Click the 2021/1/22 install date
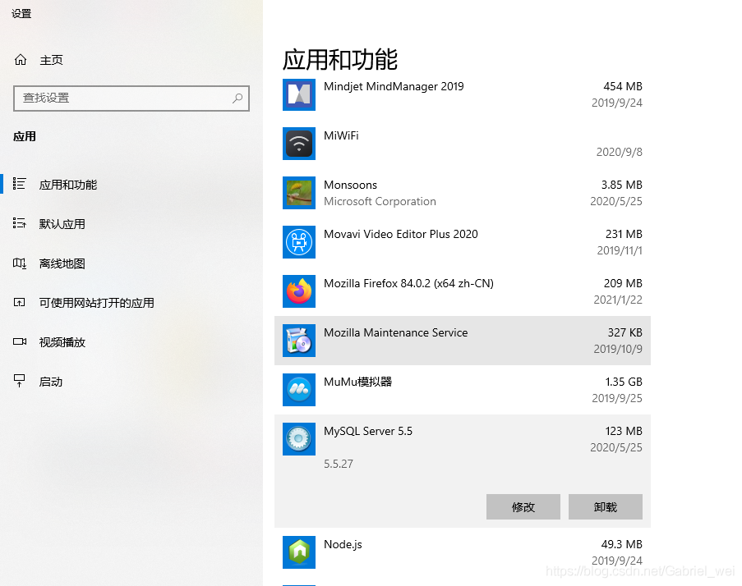Screen dimensions: 742x586 point(618,300)
